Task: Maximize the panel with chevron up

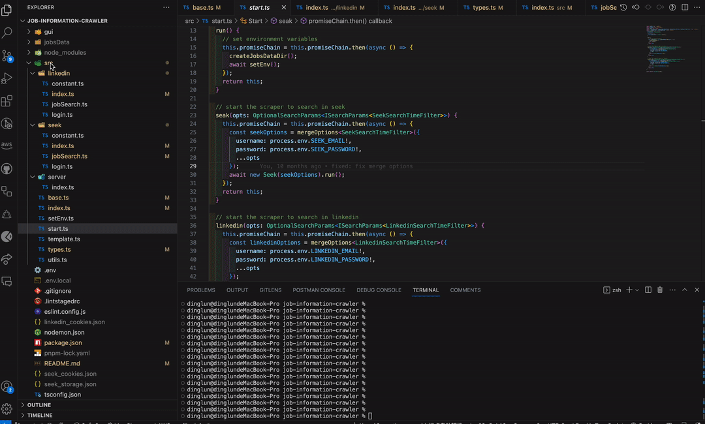Action: pos(685,290)
